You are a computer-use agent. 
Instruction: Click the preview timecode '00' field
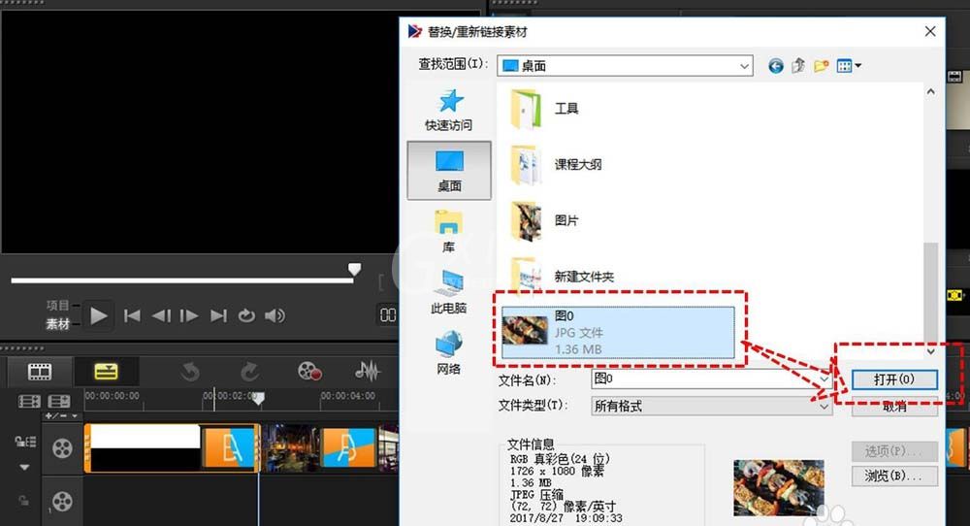pos(388,315)
